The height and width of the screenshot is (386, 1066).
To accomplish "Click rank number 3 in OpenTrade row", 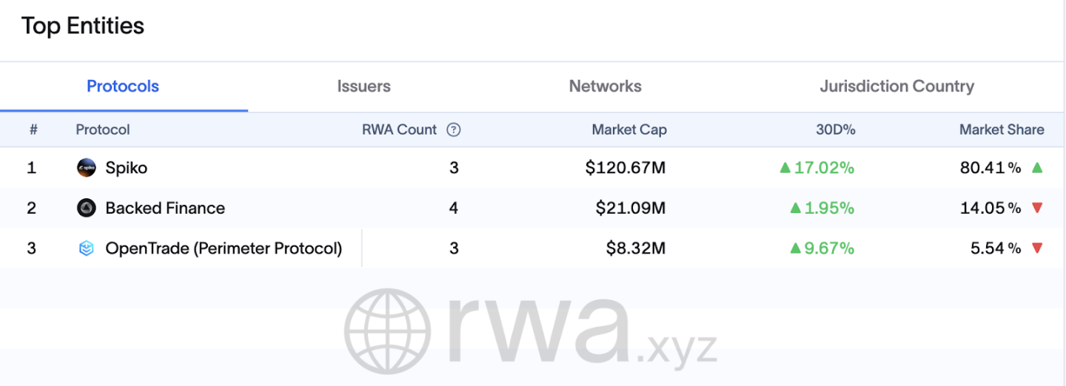I will pyautogui.click(x=31, y=248).
